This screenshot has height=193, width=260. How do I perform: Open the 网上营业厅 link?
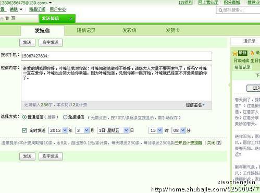[208, 2]
